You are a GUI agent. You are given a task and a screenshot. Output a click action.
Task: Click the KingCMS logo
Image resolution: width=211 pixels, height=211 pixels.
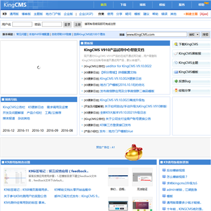pyautogui.click(x=15, y=5)
